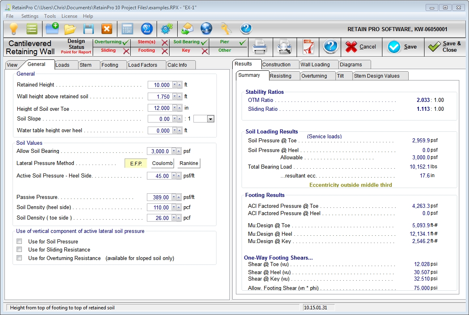Export report using the PDF icon
Screen dimensions: 469x315
(x=309, y=47)
